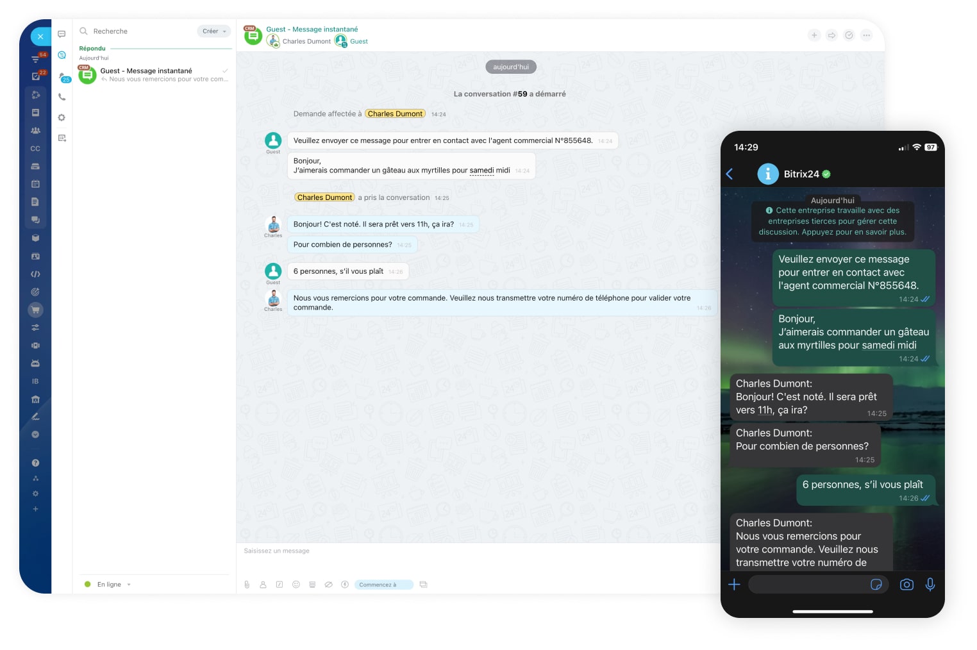The image size is (977, 650).
Task: Expand the Créer dropdown
Action: tap(214, 31)
